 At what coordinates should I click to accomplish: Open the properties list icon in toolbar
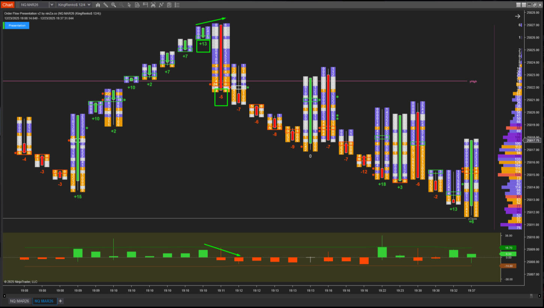(177, 5)
